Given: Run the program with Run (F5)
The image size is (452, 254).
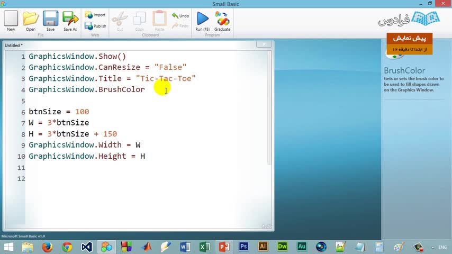Looking at the screenshot, I should coord(202,21).
